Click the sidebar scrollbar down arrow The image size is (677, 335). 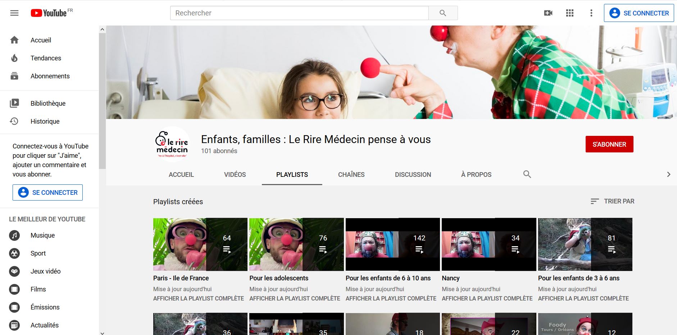coord(102,333)
